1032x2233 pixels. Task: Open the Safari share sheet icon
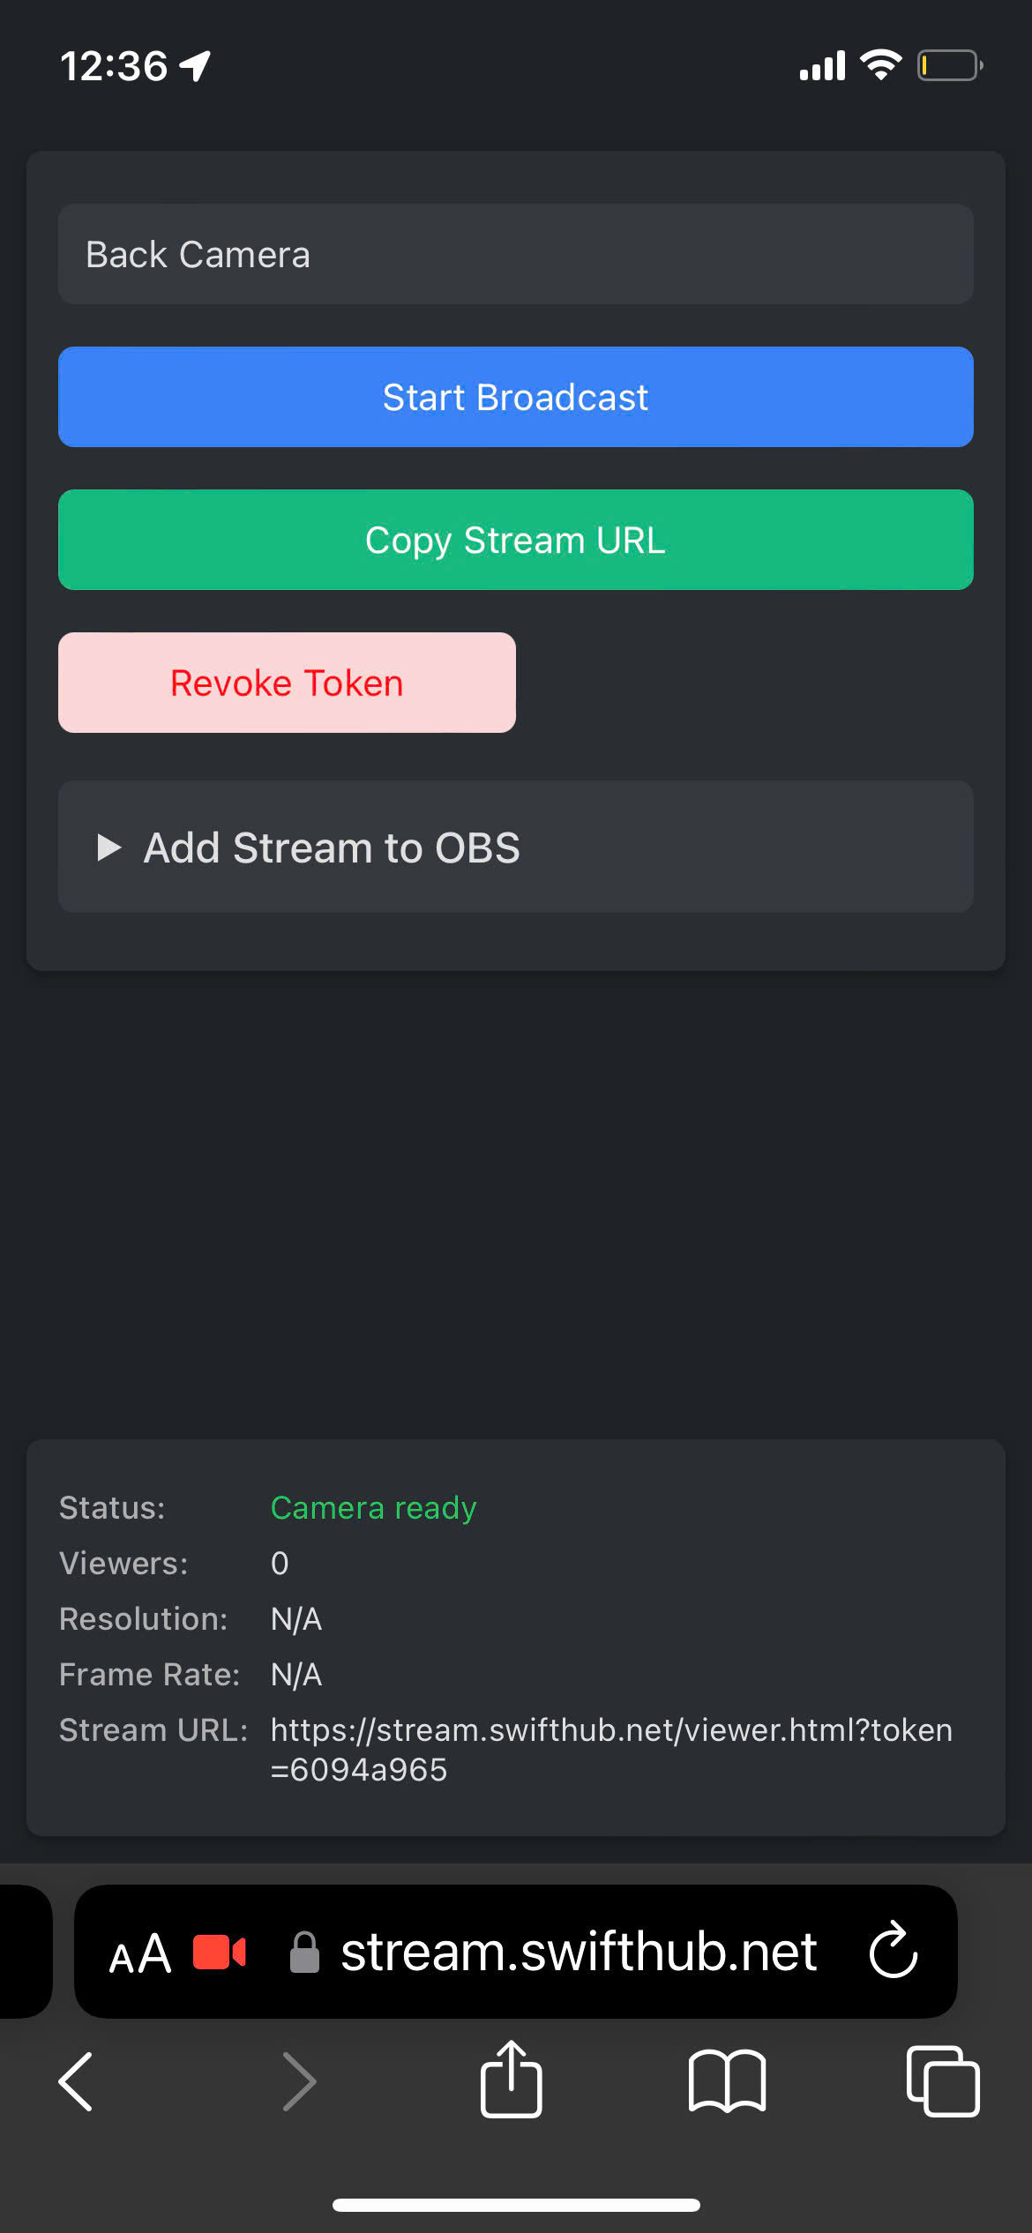click(x=512, y=2079)
